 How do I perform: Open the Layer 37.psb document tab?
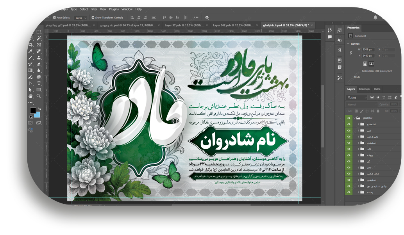184,25
